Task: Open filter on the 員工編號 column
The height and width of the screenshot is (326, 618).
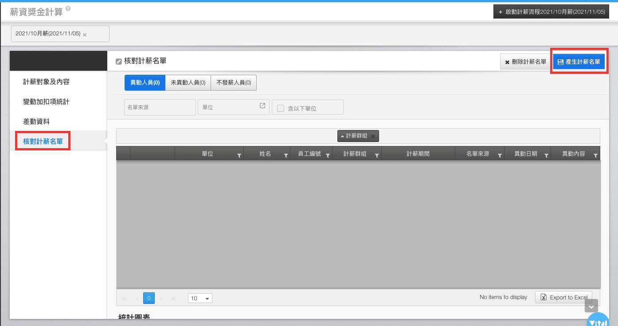Action: coord(328,156)
